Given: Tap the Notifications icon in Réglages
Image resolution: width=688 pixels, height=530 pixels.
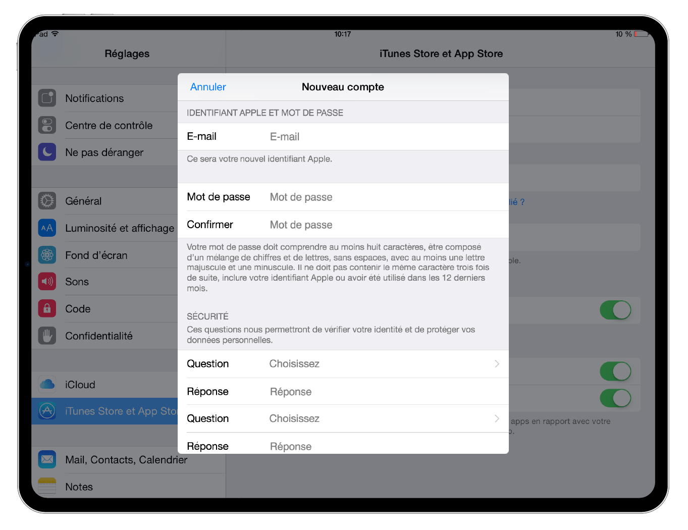Looking at the screenshot, I should pos(47,98).
